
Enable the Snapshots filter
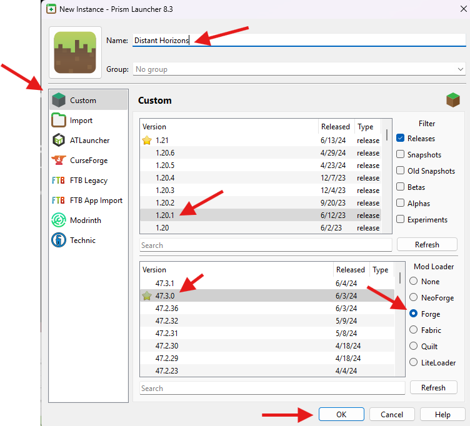(400, 154)
